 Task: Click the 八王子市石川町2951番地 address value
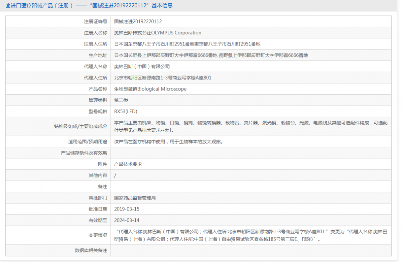[187, 44]
